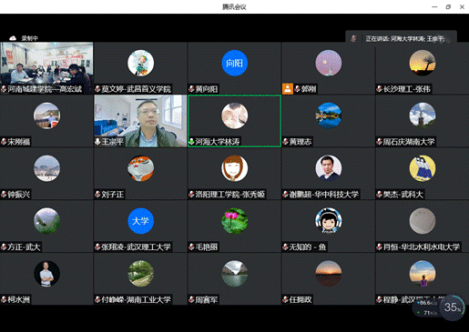Screen dimensions: 469x332
Task: Click 柯水洲 portrait avatar
Action: coord(46,274)
